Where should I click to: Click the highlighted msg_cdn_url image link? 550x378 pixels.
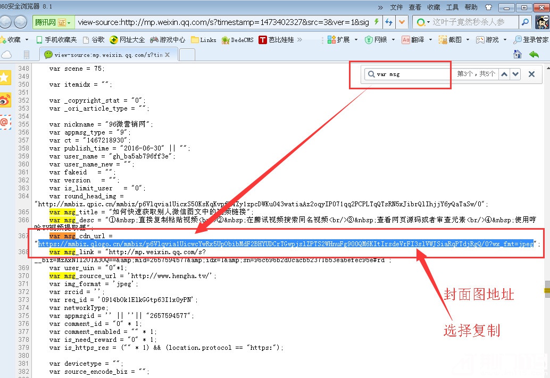286,243
